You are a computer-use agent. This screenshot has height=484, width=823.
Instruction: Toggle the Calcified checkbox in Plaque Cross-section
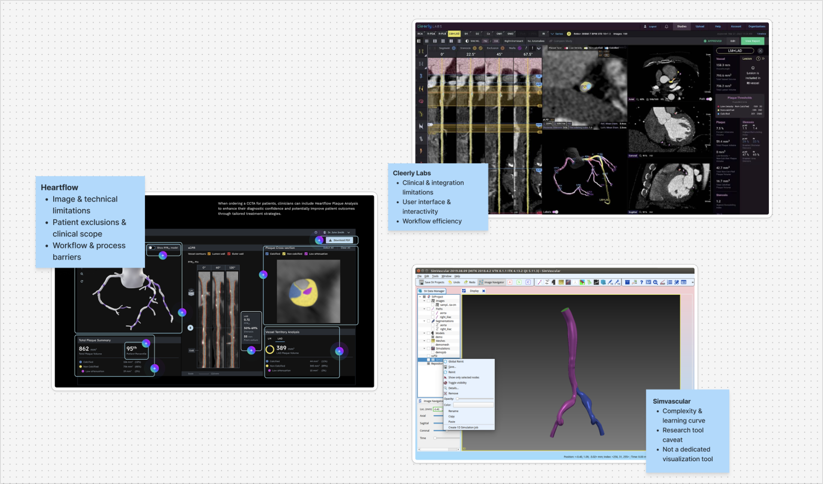point(267,254)
